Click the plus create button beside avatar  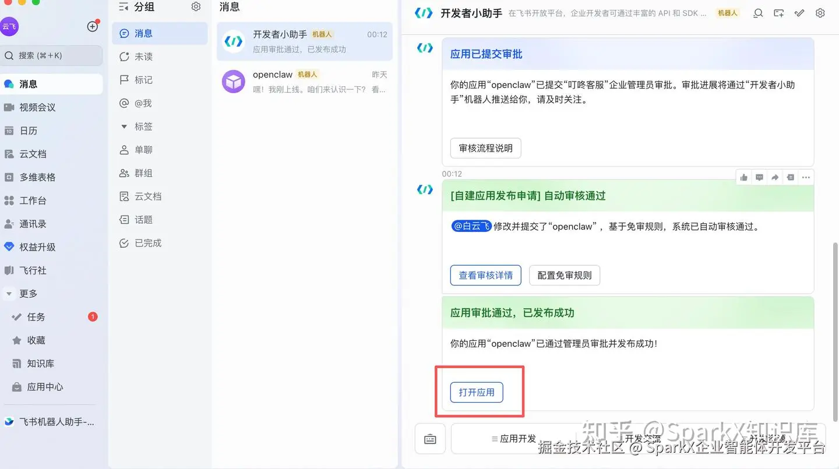(x=92, y=26)
